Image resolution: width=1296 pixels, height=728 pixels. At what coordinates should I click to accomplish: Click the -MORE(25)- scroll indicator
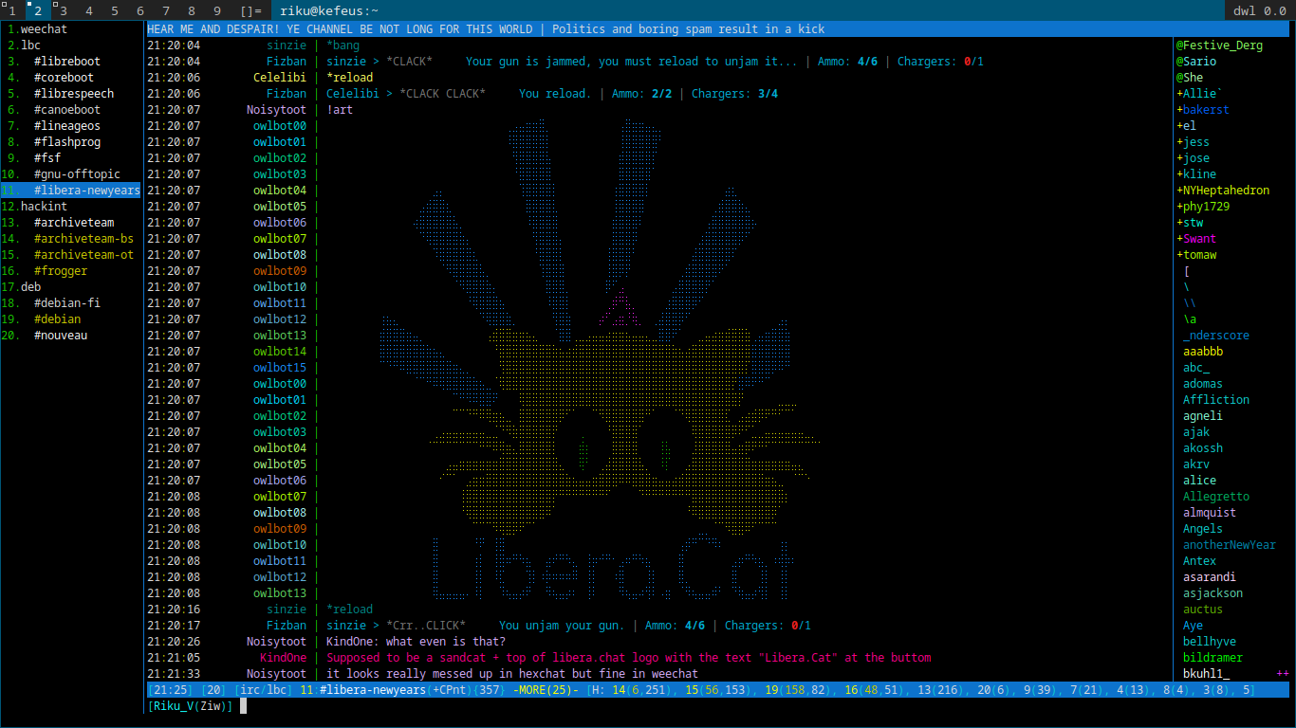click(546, 690)
